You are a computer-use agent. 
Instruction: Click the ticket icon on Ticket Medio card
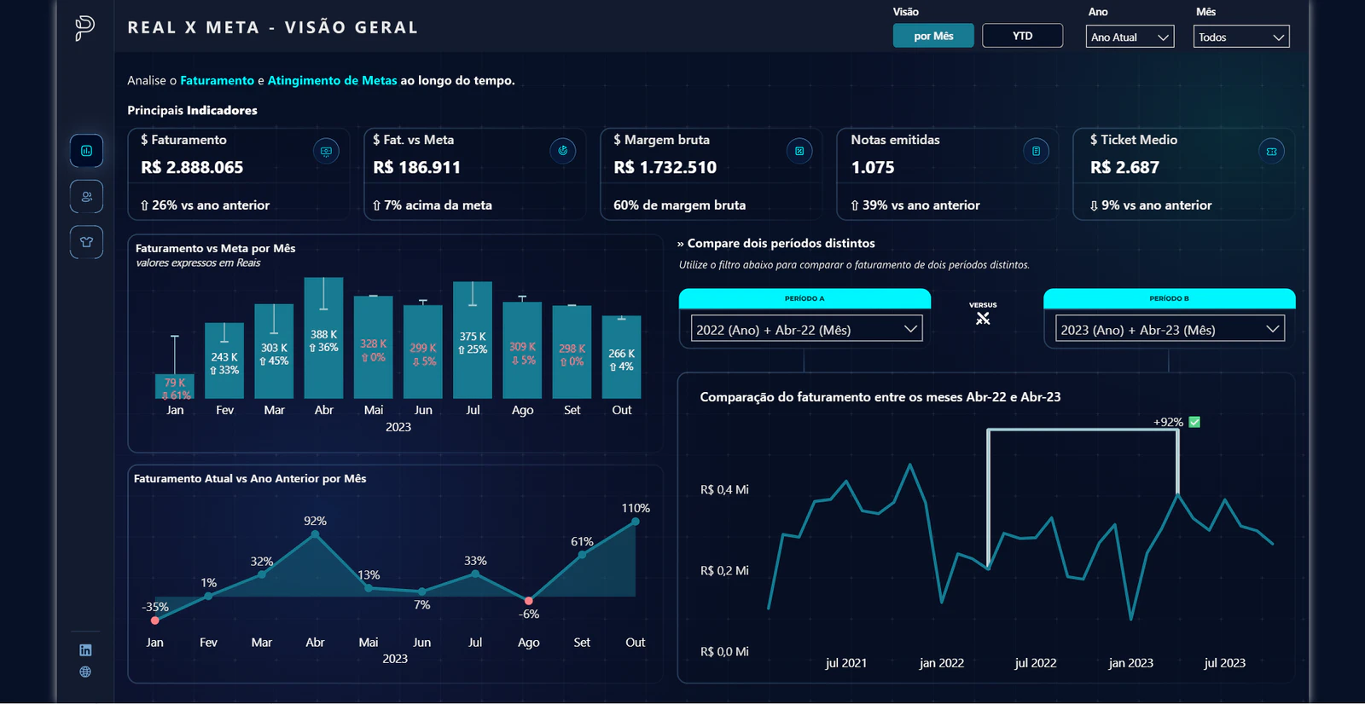[1272, 151]
